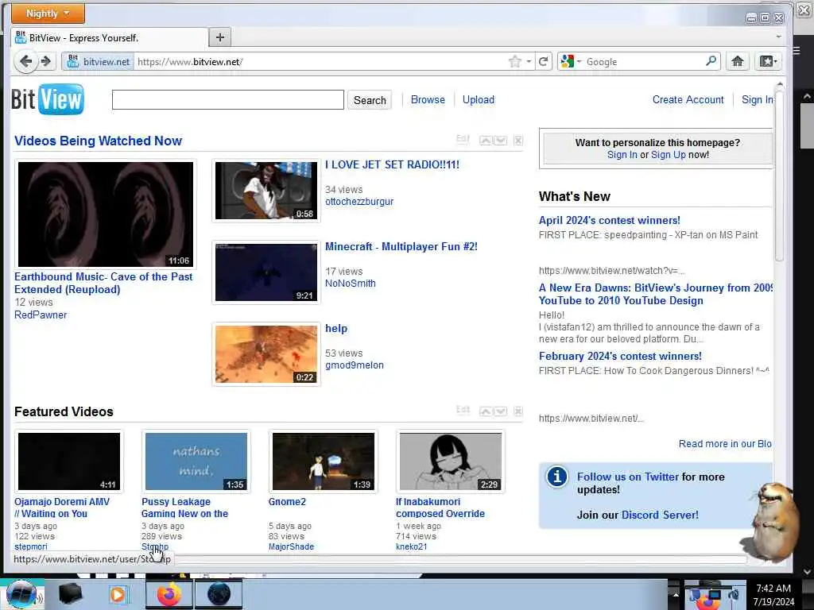Viewport: 814px width, 610px height.
Task: Open the URL history dropdown arrow
Action: 529,62
